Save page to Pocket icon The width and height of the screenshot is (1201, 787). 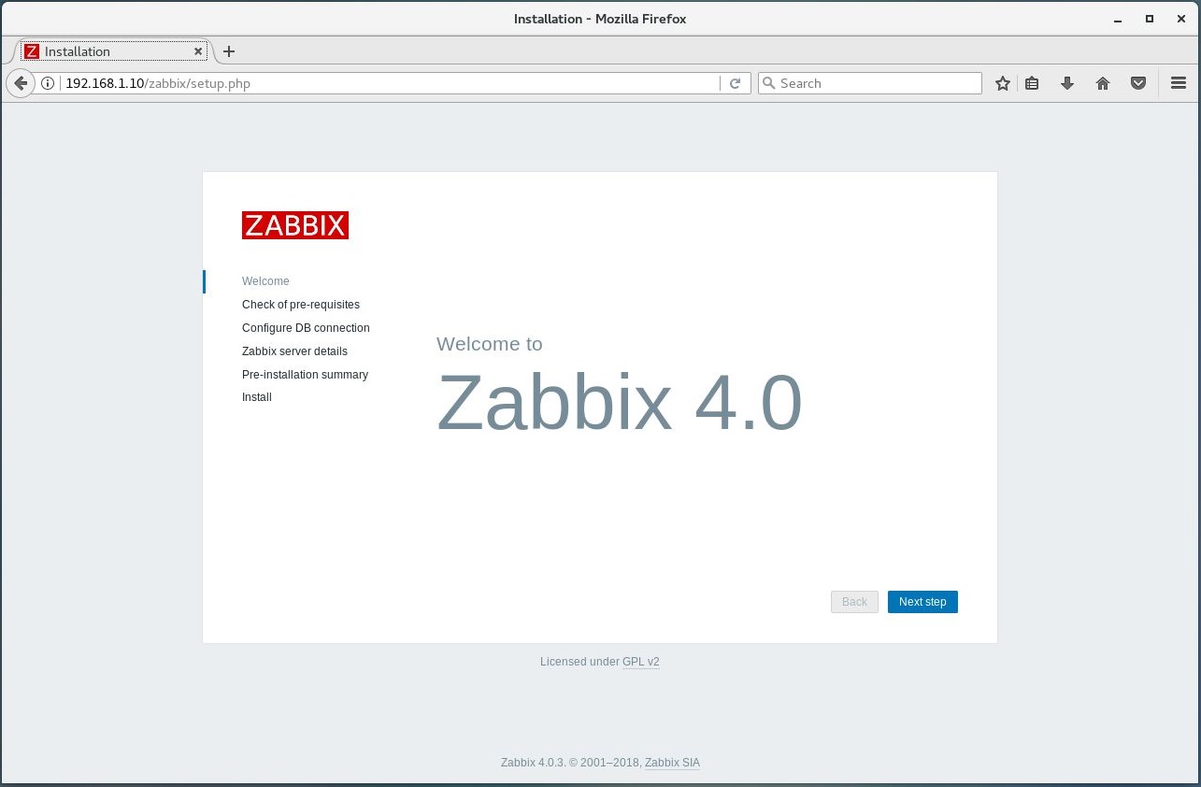click(1138, 83)
